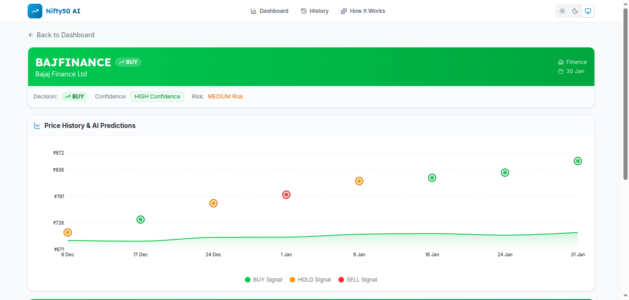Viewport: 629px width, 300px height.
Task: Click green BUY Signal legend dot
Action: (x=248, y=280)
